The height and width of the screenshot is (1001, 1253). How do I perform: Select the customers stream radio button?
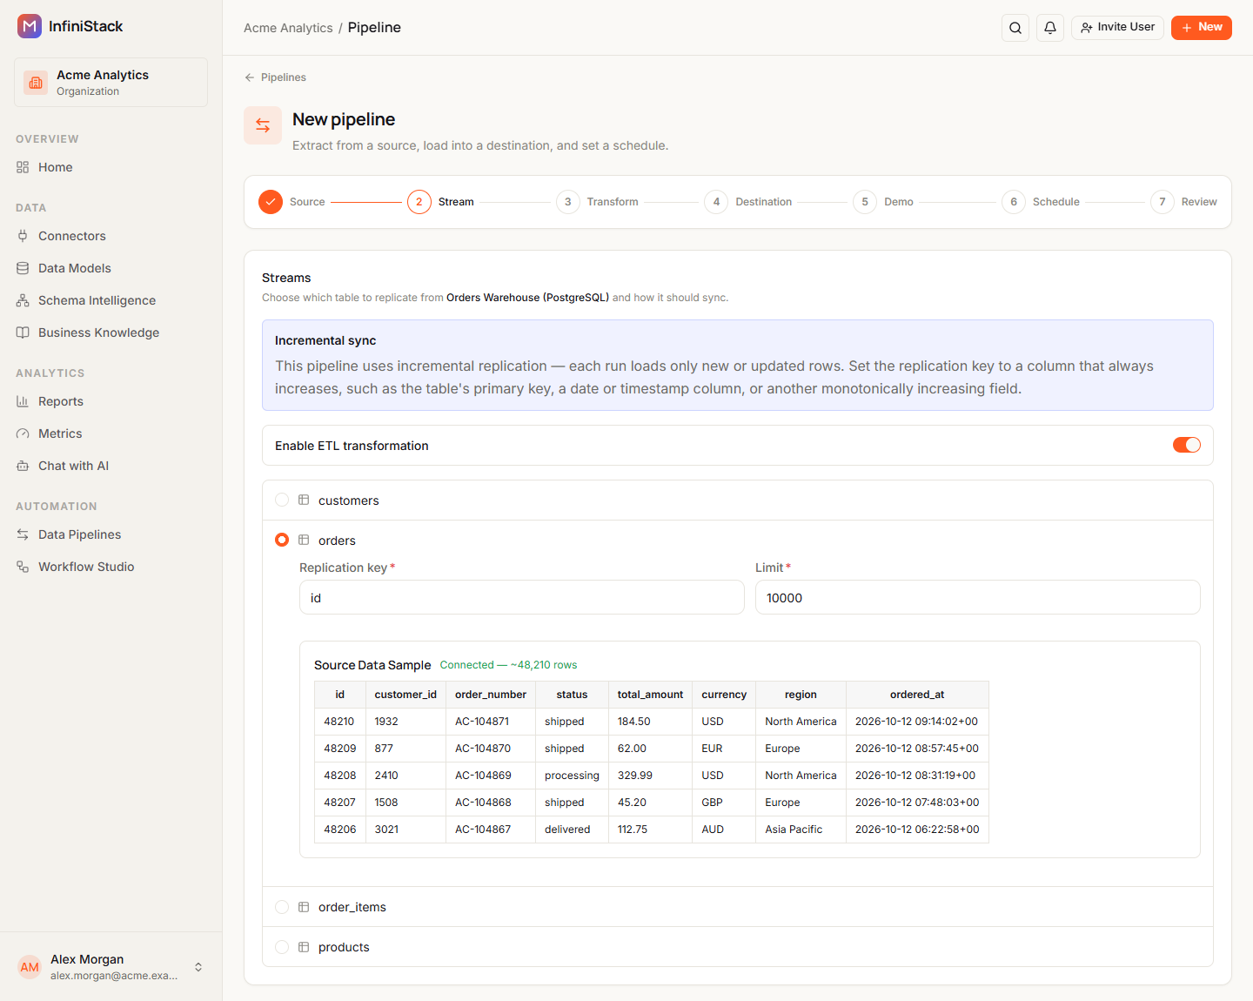coord(282,500)
